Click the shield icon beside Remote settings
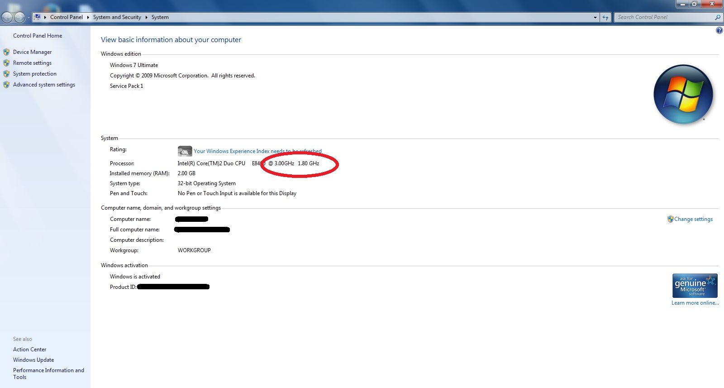The width and height of the screenshot is (724, 388). point(6,63)
